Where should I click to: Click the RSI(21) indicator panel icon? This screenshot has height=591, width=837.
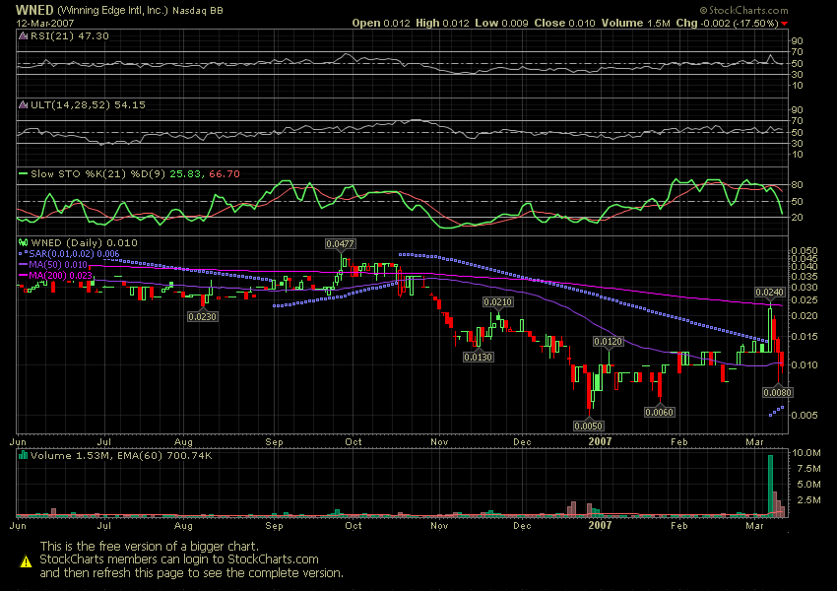pos(22,35)
